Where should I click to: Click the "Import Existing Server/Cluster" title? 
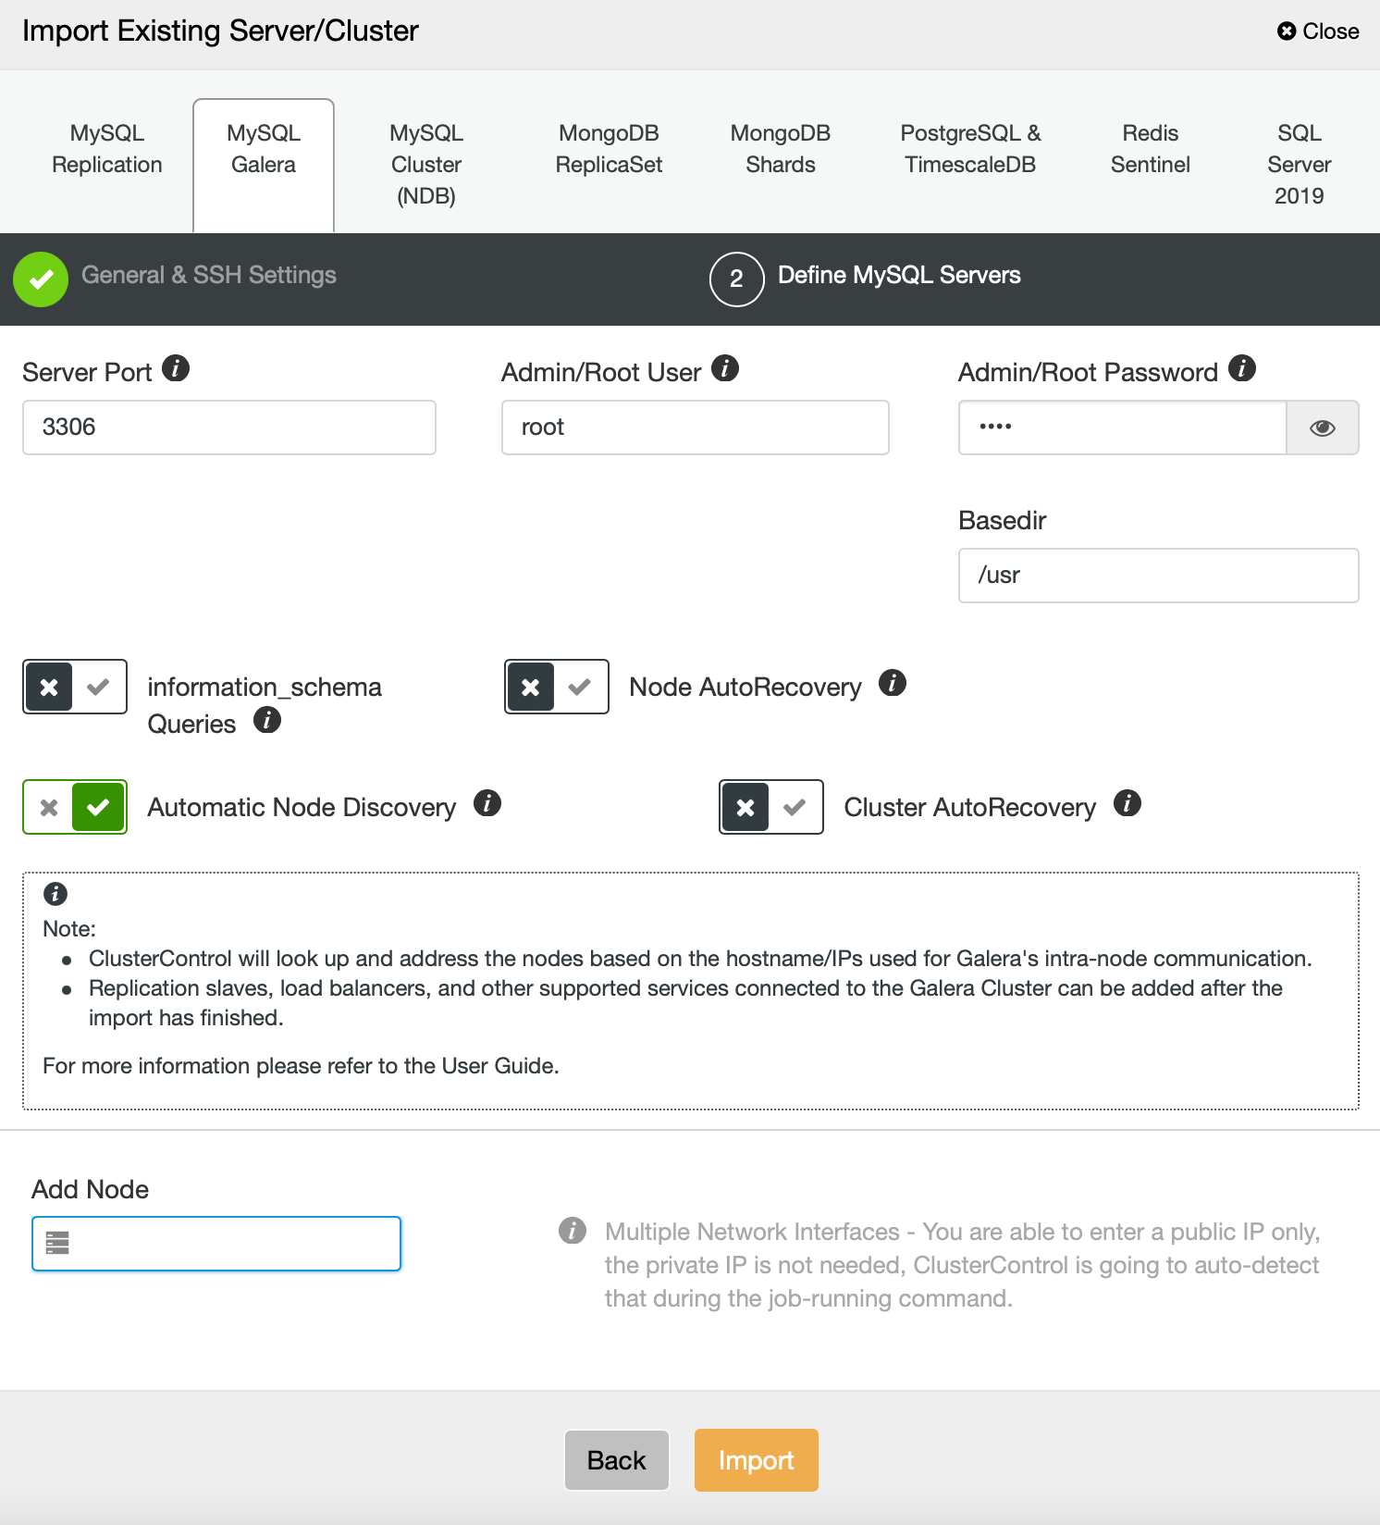click(220, 31)
